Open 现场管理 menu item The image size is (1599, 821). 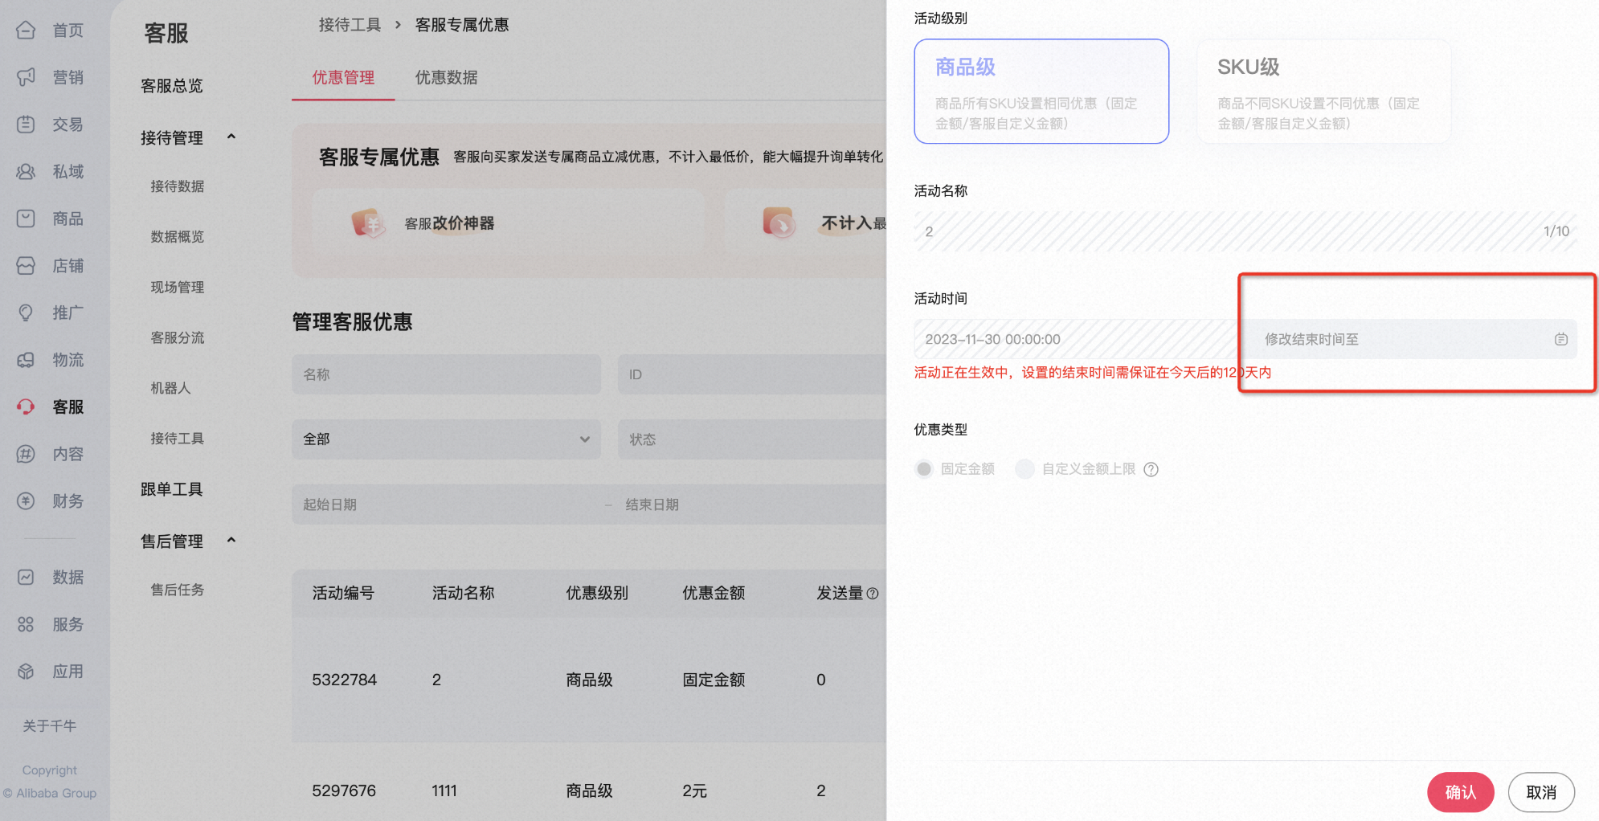178,288
